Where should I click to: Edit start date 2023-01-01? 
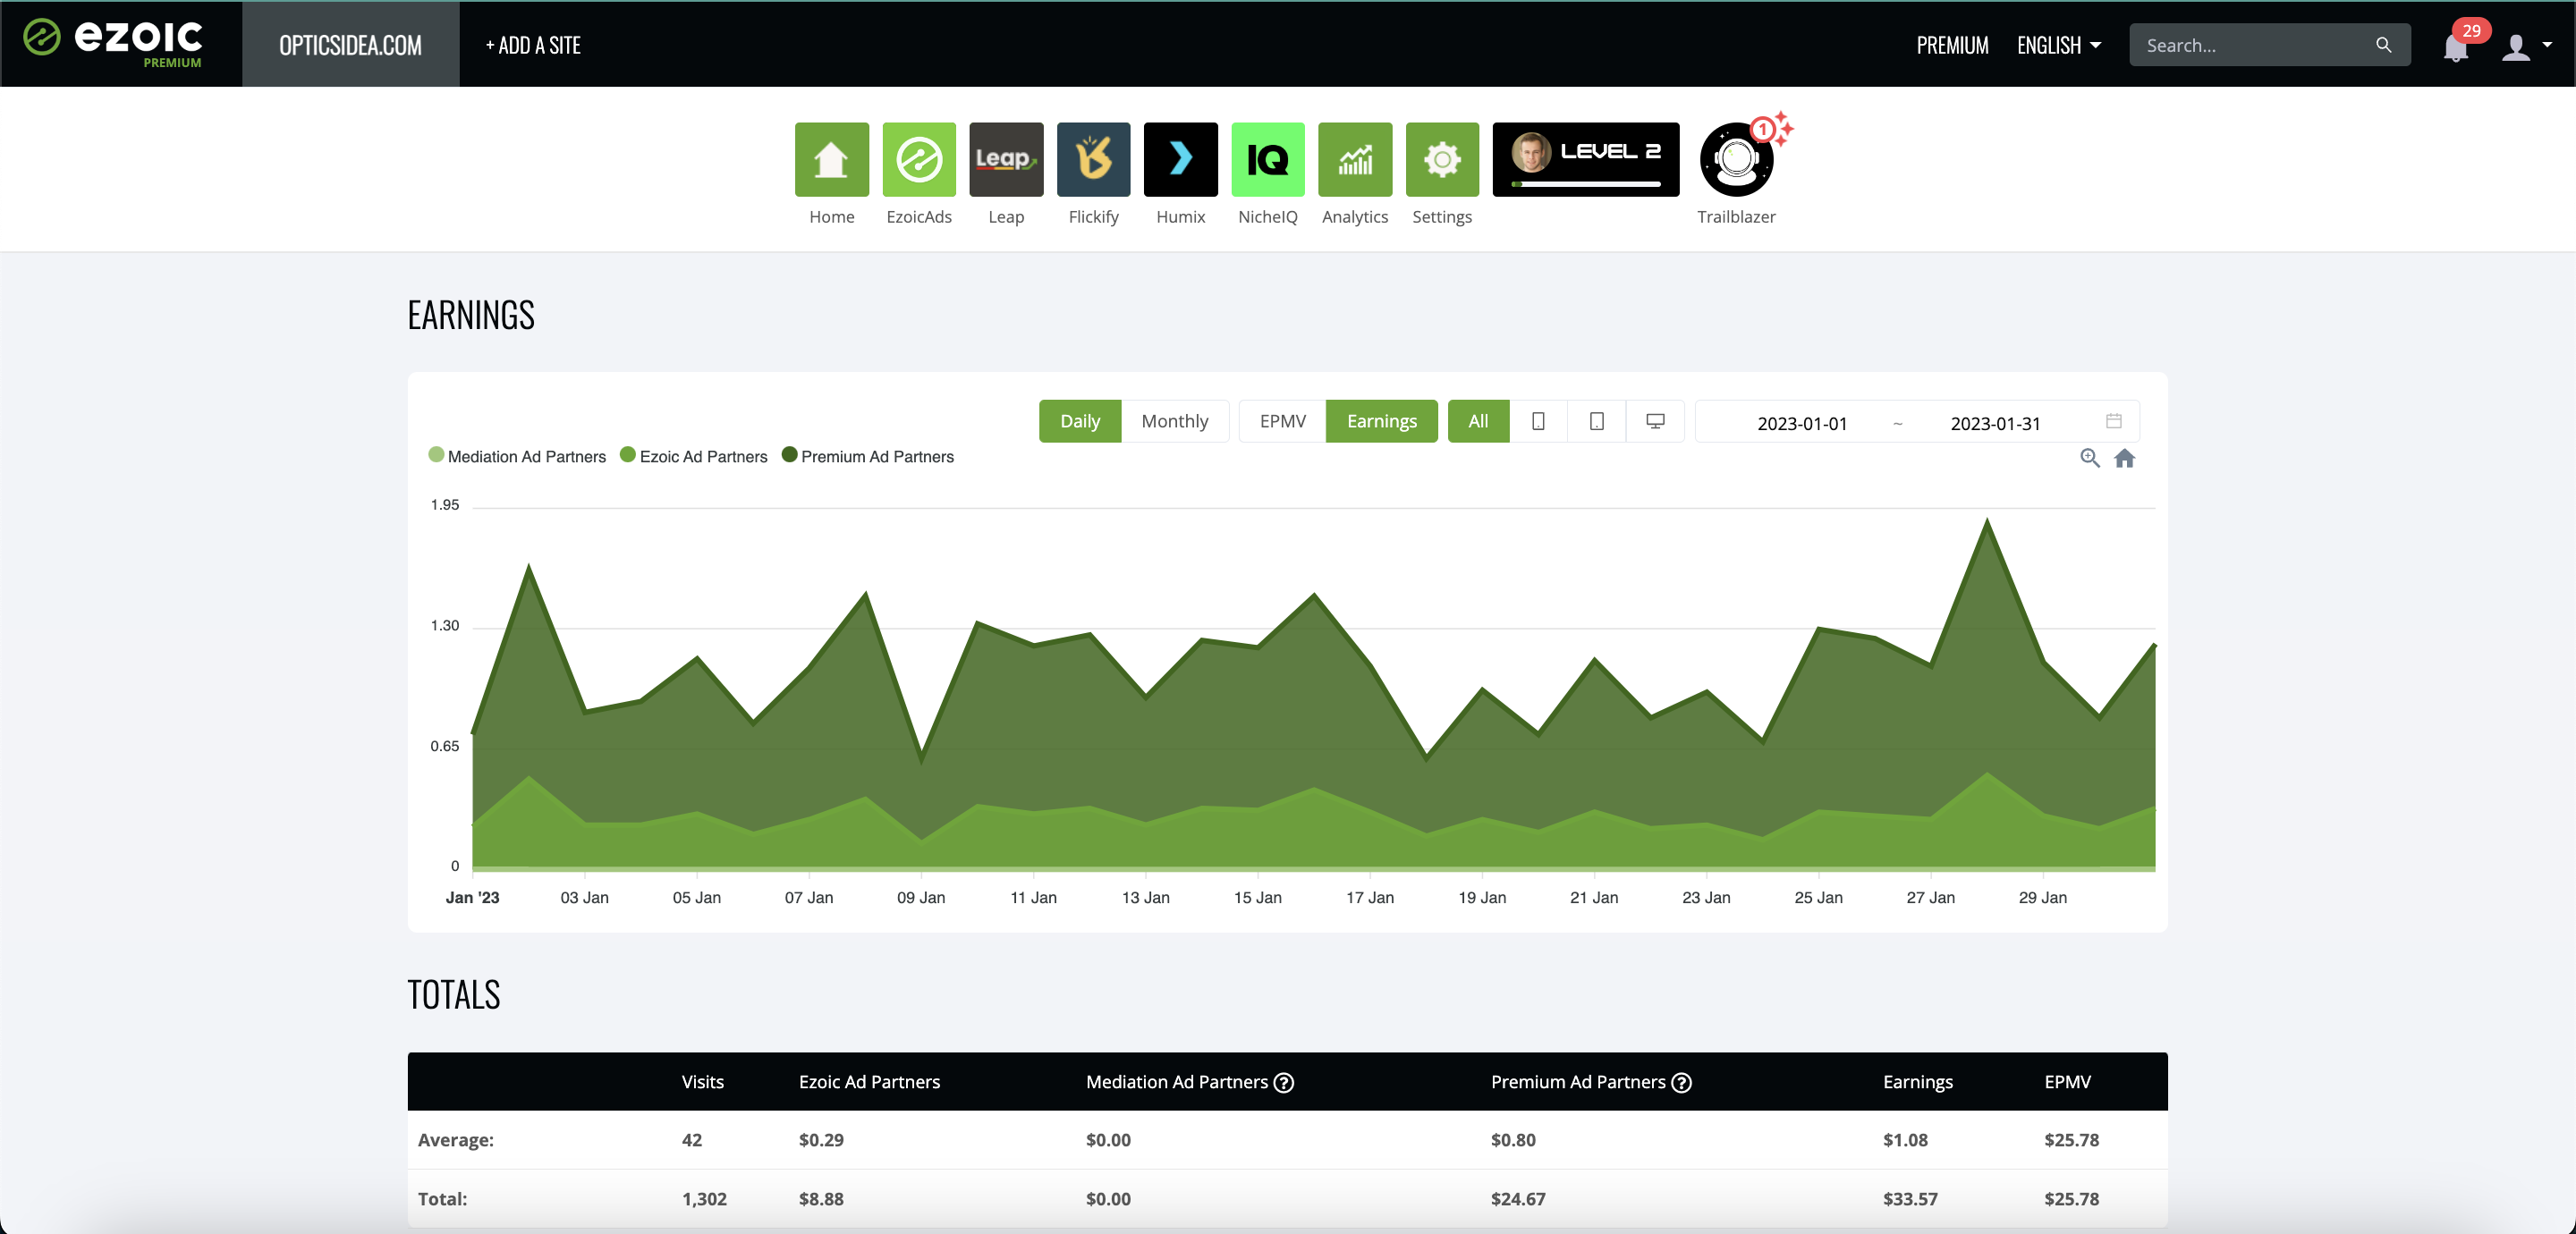point(1802,423)
